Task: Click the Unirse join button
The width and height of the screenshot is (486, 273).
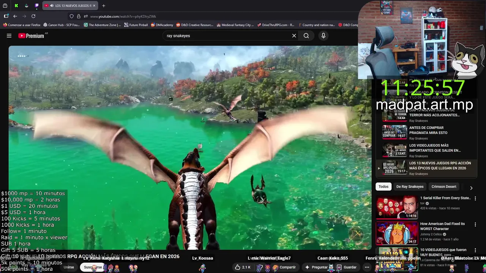Action: [69, 267]
